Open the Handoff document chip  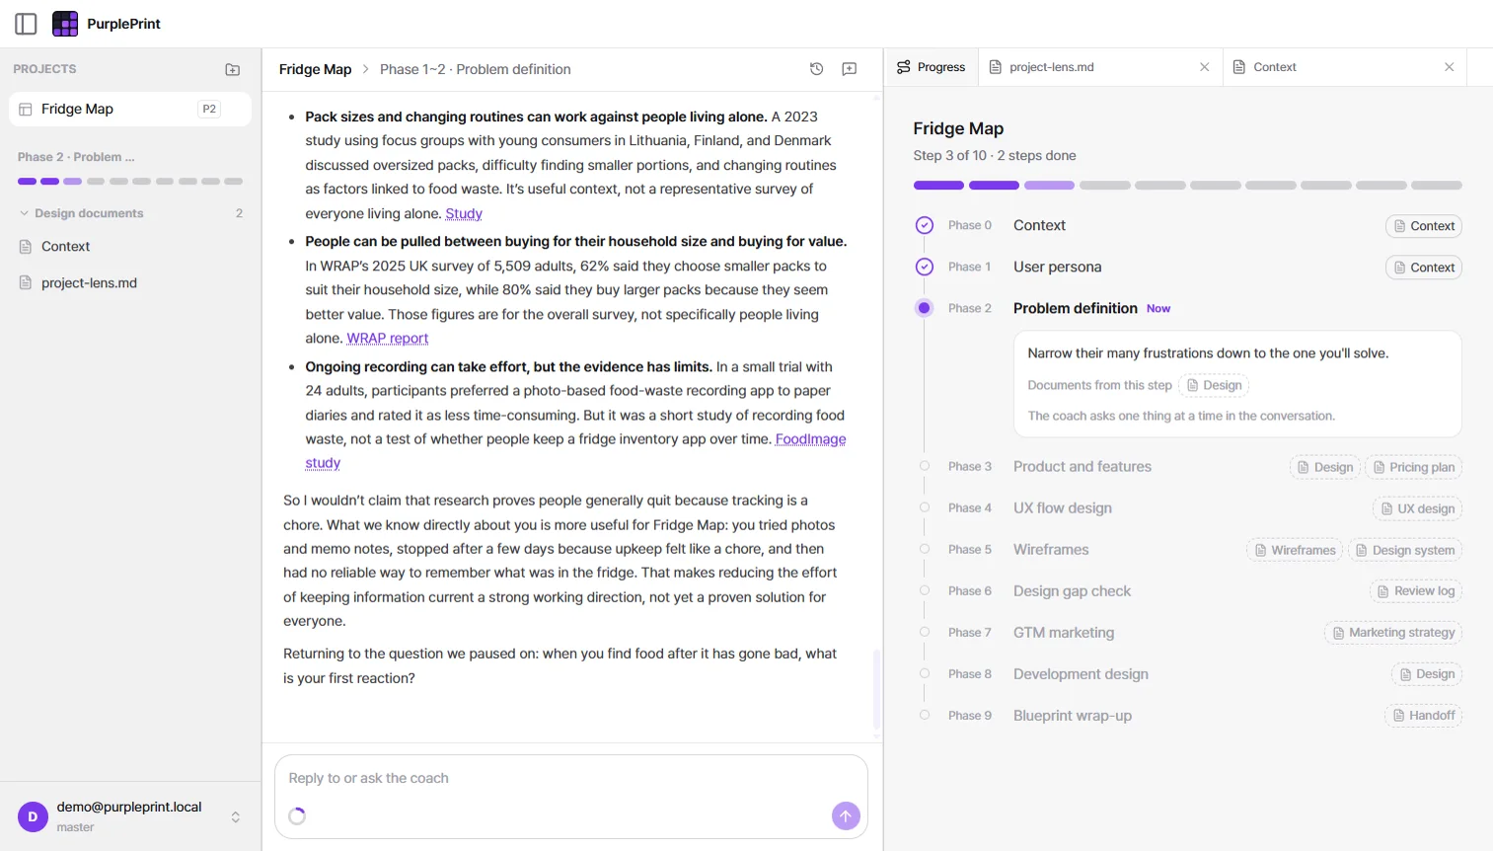pyautogui.click(x=1423, y=716)
